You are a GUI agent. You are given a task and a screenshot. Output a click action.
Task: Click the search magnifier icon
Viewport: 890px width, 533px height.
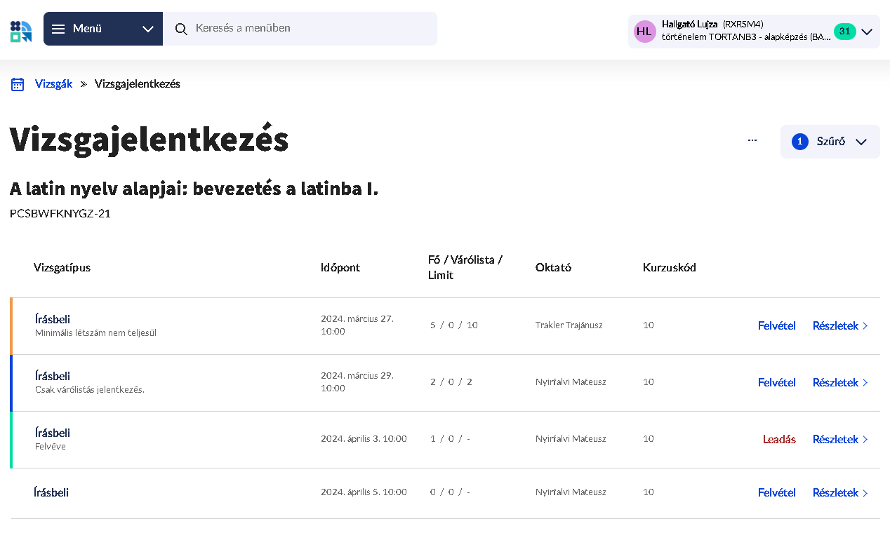[x=182, y=29]
